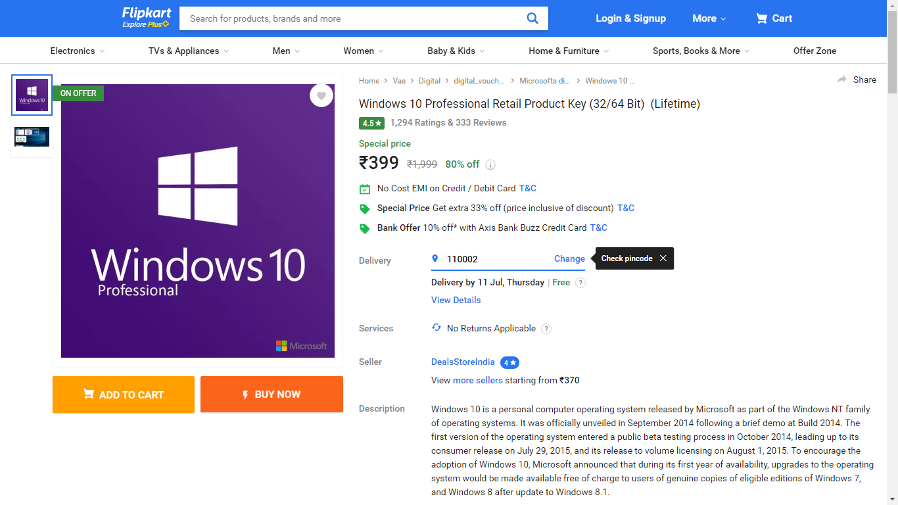This screenshot has width=898, height=505.
Task: Click the No Returns refresh icon
Action: [437, 327]
